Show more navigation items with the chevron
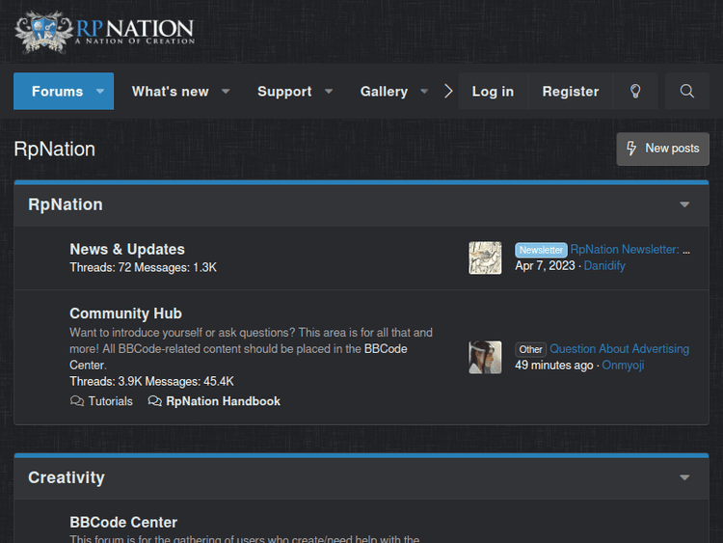 point(448,92)
